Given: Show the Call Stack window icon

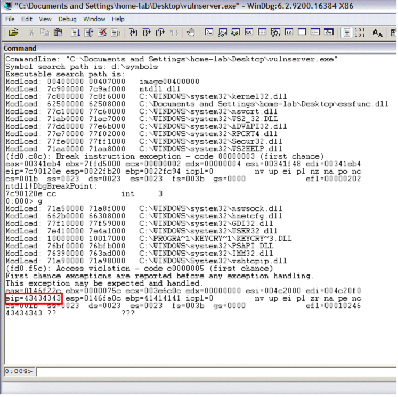Looking at the screenshot, I should 275,33.
